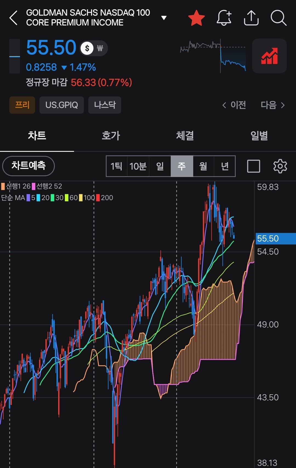296x468 pixels.
Task: Switch currency with the $ ₩ toggle
Action: pos(93,48)
